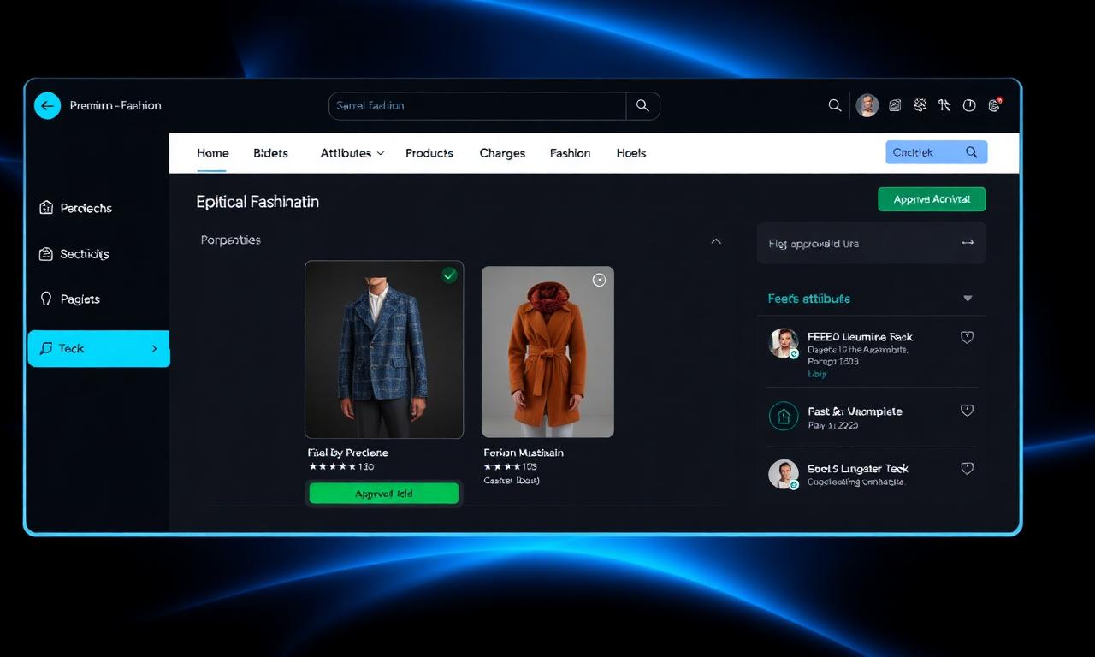Click the header magnifier icon beside avatar
The image size is (1095, 657).
pos(835,105)
